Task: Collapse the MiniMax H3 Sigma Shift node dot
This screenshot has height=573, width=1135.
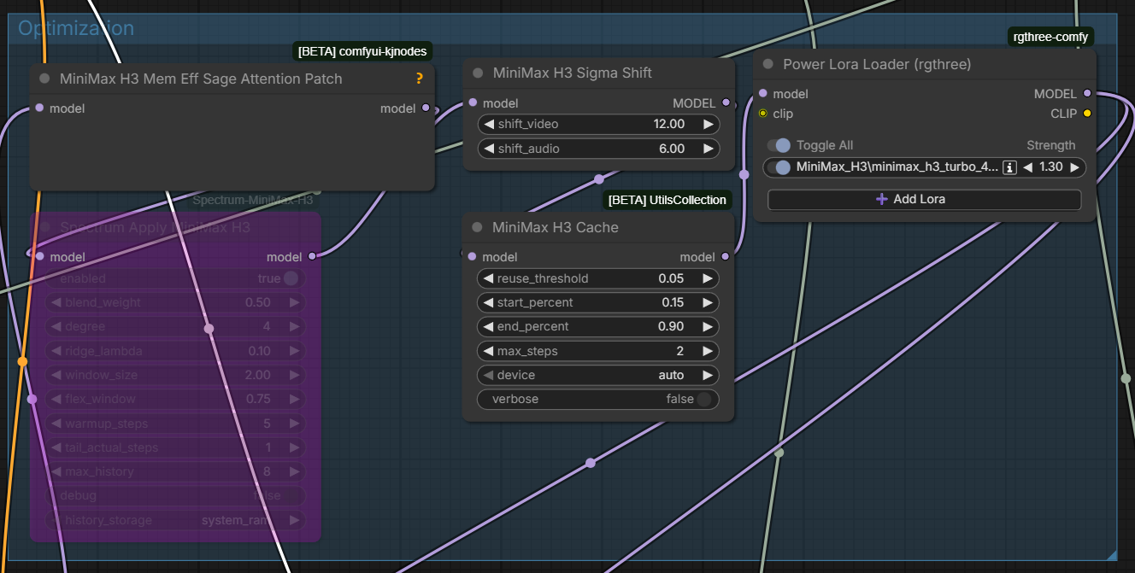Action: click(478, 73)
